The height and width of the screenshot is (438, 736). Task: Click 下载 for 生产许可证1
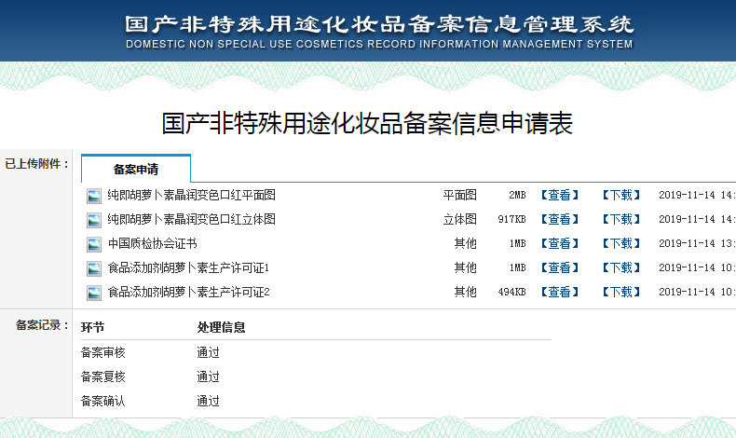tap(621, 268)
